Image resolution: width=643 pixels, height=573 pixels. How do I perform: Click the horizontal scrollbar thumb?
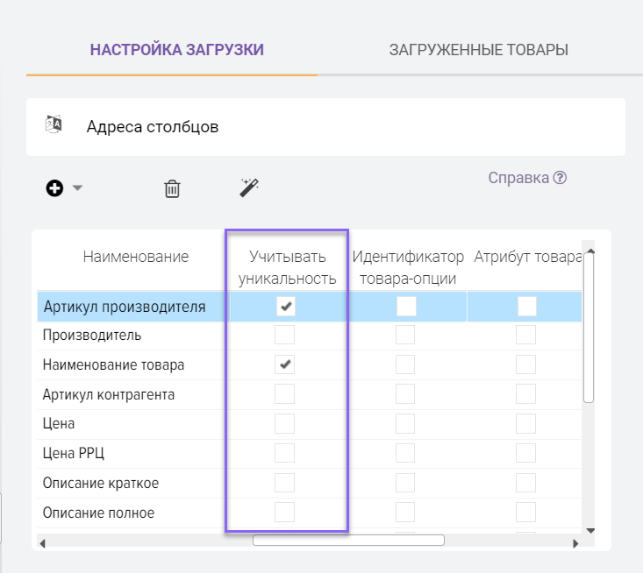(348, 541)
